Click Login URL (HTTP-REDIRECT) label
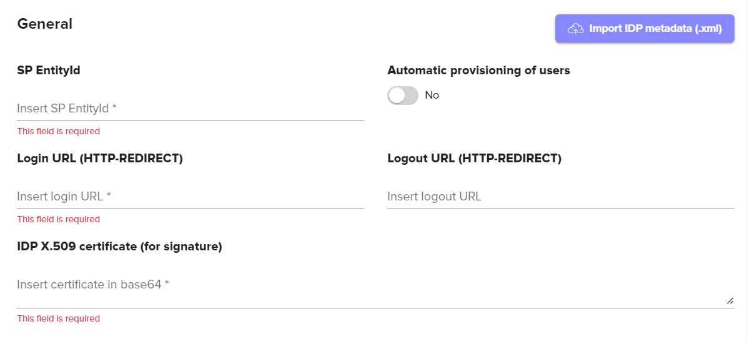Viewport: 747px width, 344px height. pyautogui.click(x=100, y=159)
